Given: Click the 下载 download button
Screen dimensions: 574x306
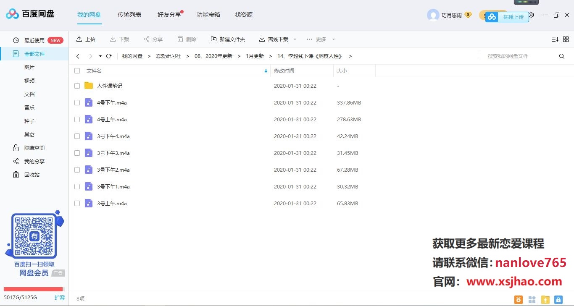Looking at the screenshot, I should tap(119, 39).
